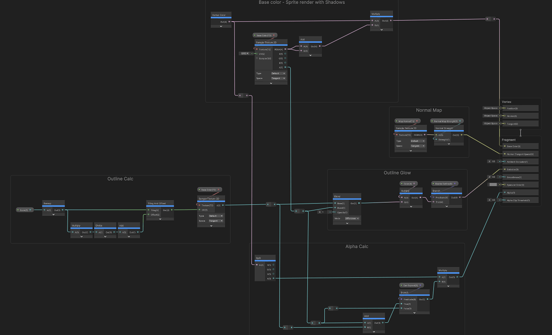Select the Enable Outline property node
Image resolution: width=552 pixels, height=335 pixels.
click(x=442, y=183)
